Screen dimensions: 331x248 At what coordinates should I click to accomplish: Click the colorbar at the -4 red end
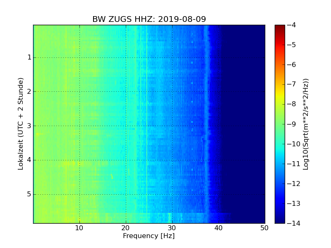280,26
